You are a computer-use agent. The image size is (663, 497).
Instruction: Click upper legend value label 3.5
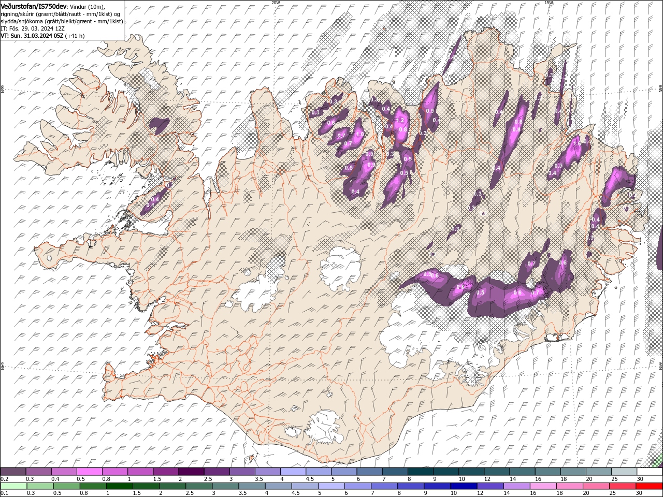(259, 479)
